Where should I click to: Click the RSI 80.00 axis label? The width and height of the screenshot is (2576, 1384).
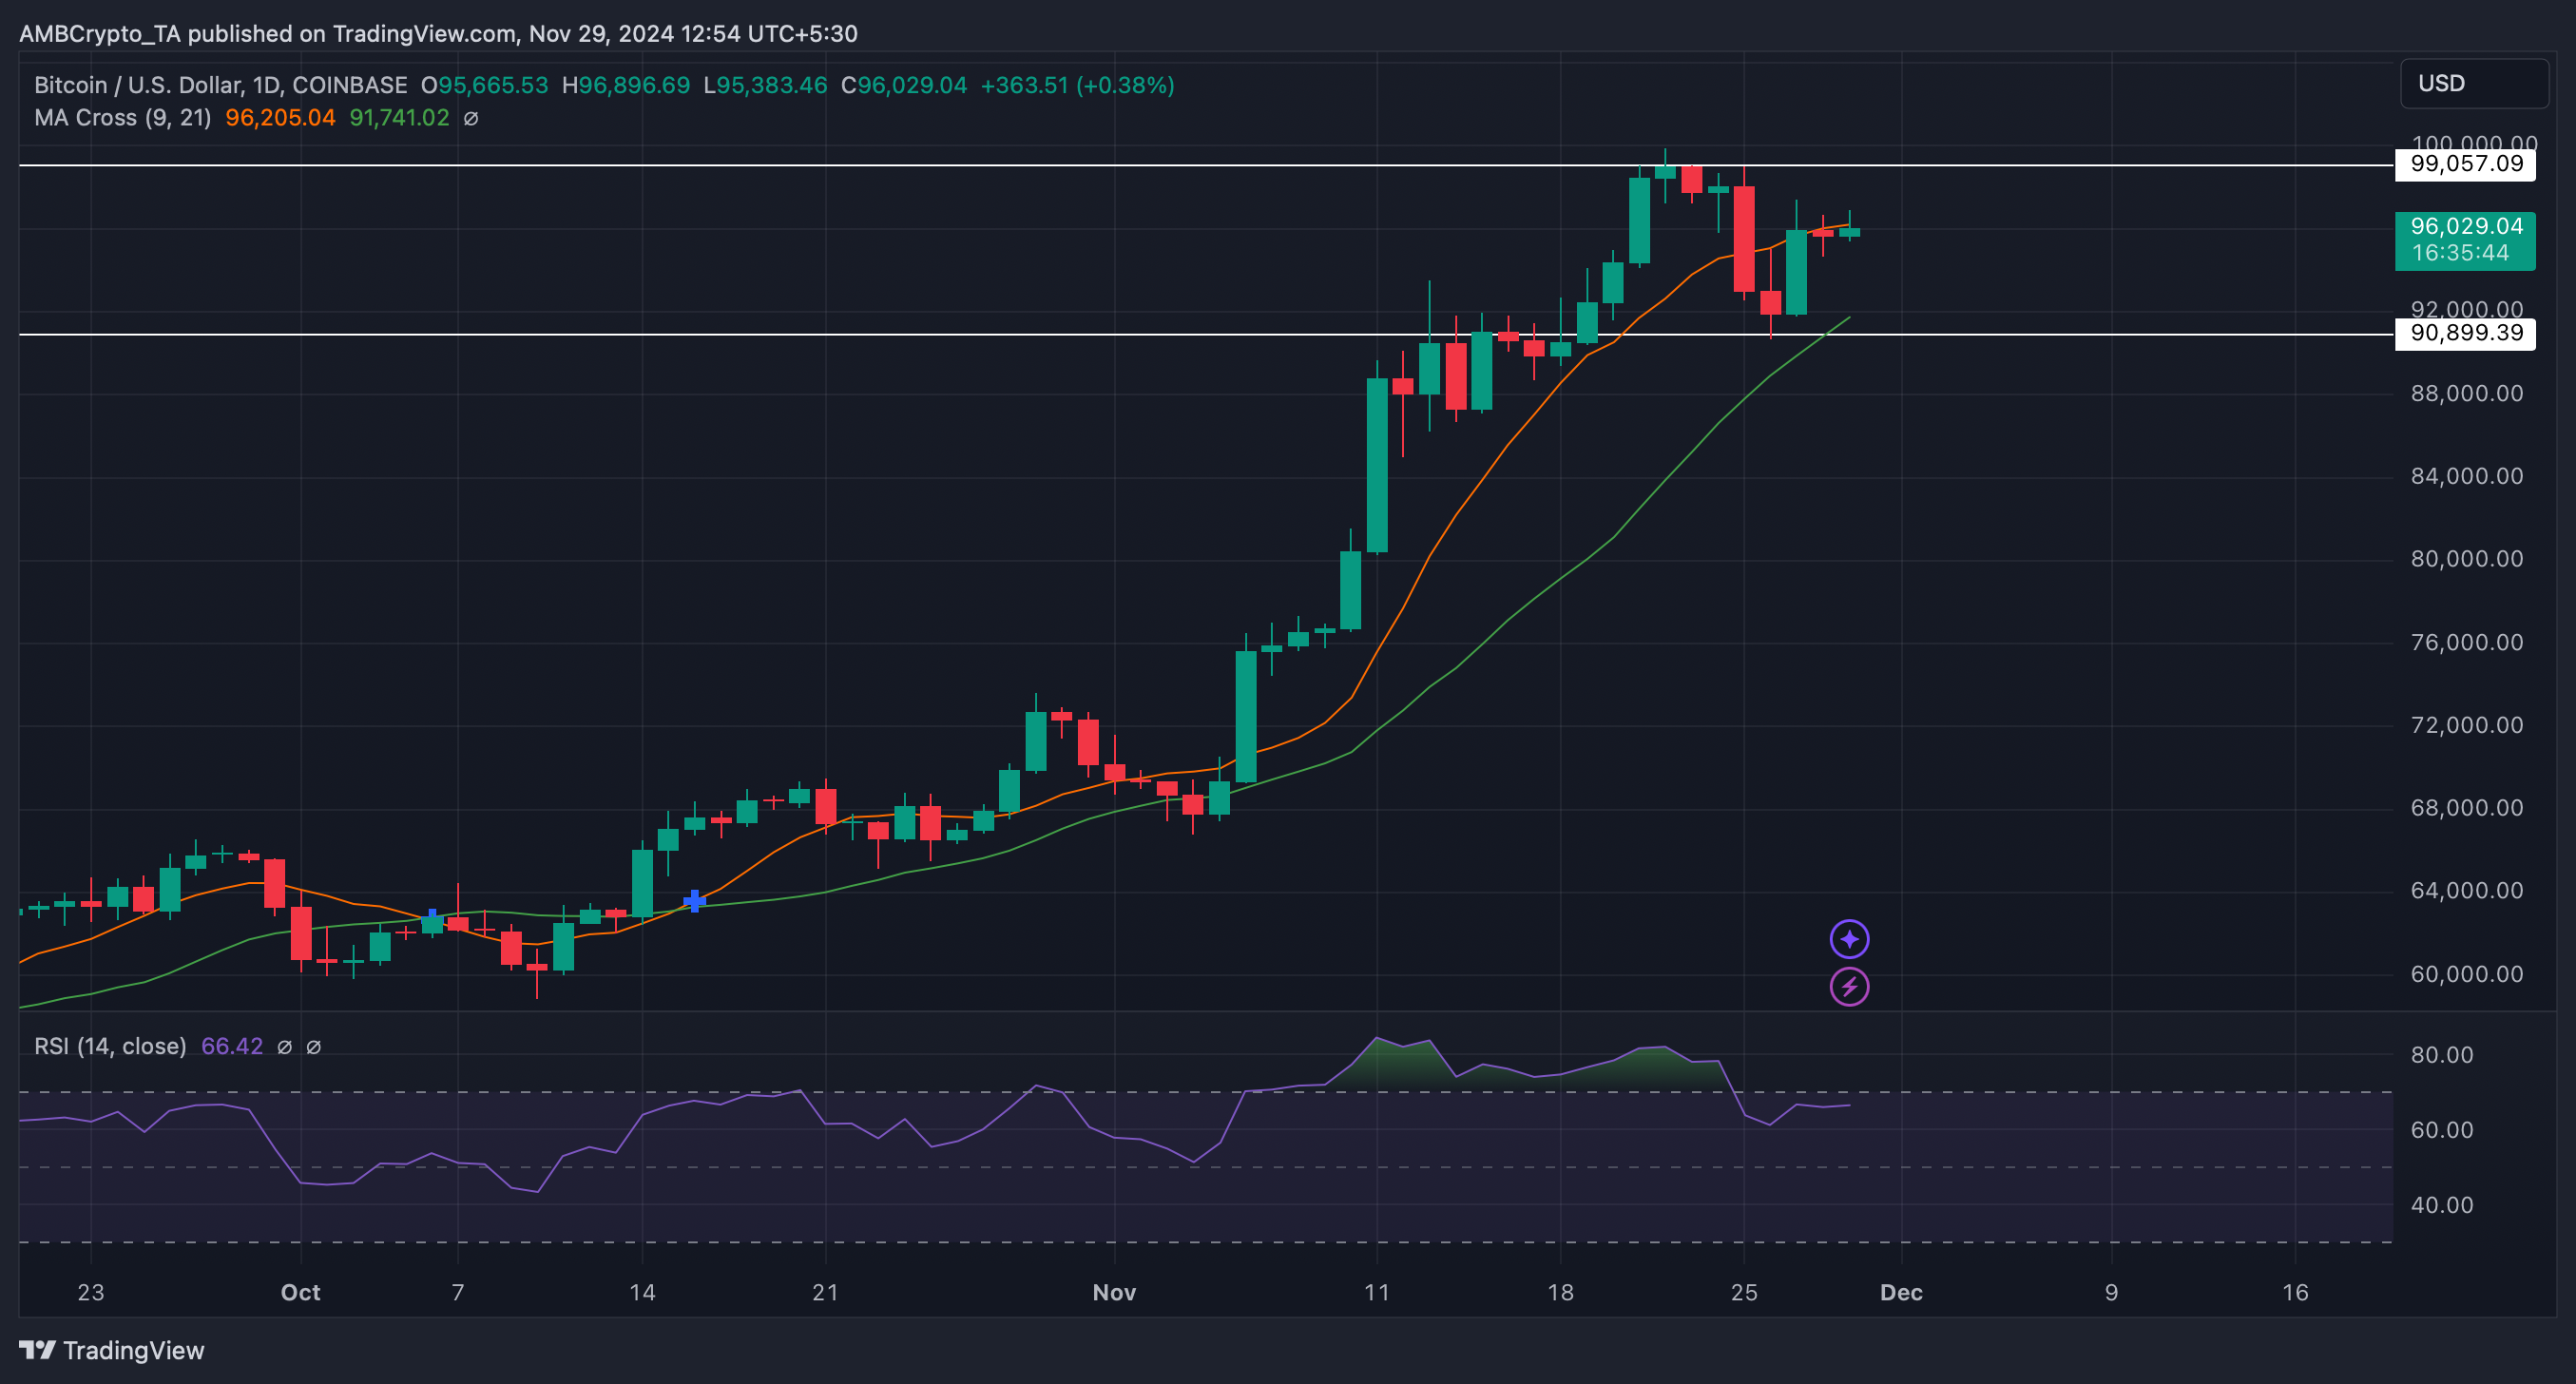point(2441,1055)
